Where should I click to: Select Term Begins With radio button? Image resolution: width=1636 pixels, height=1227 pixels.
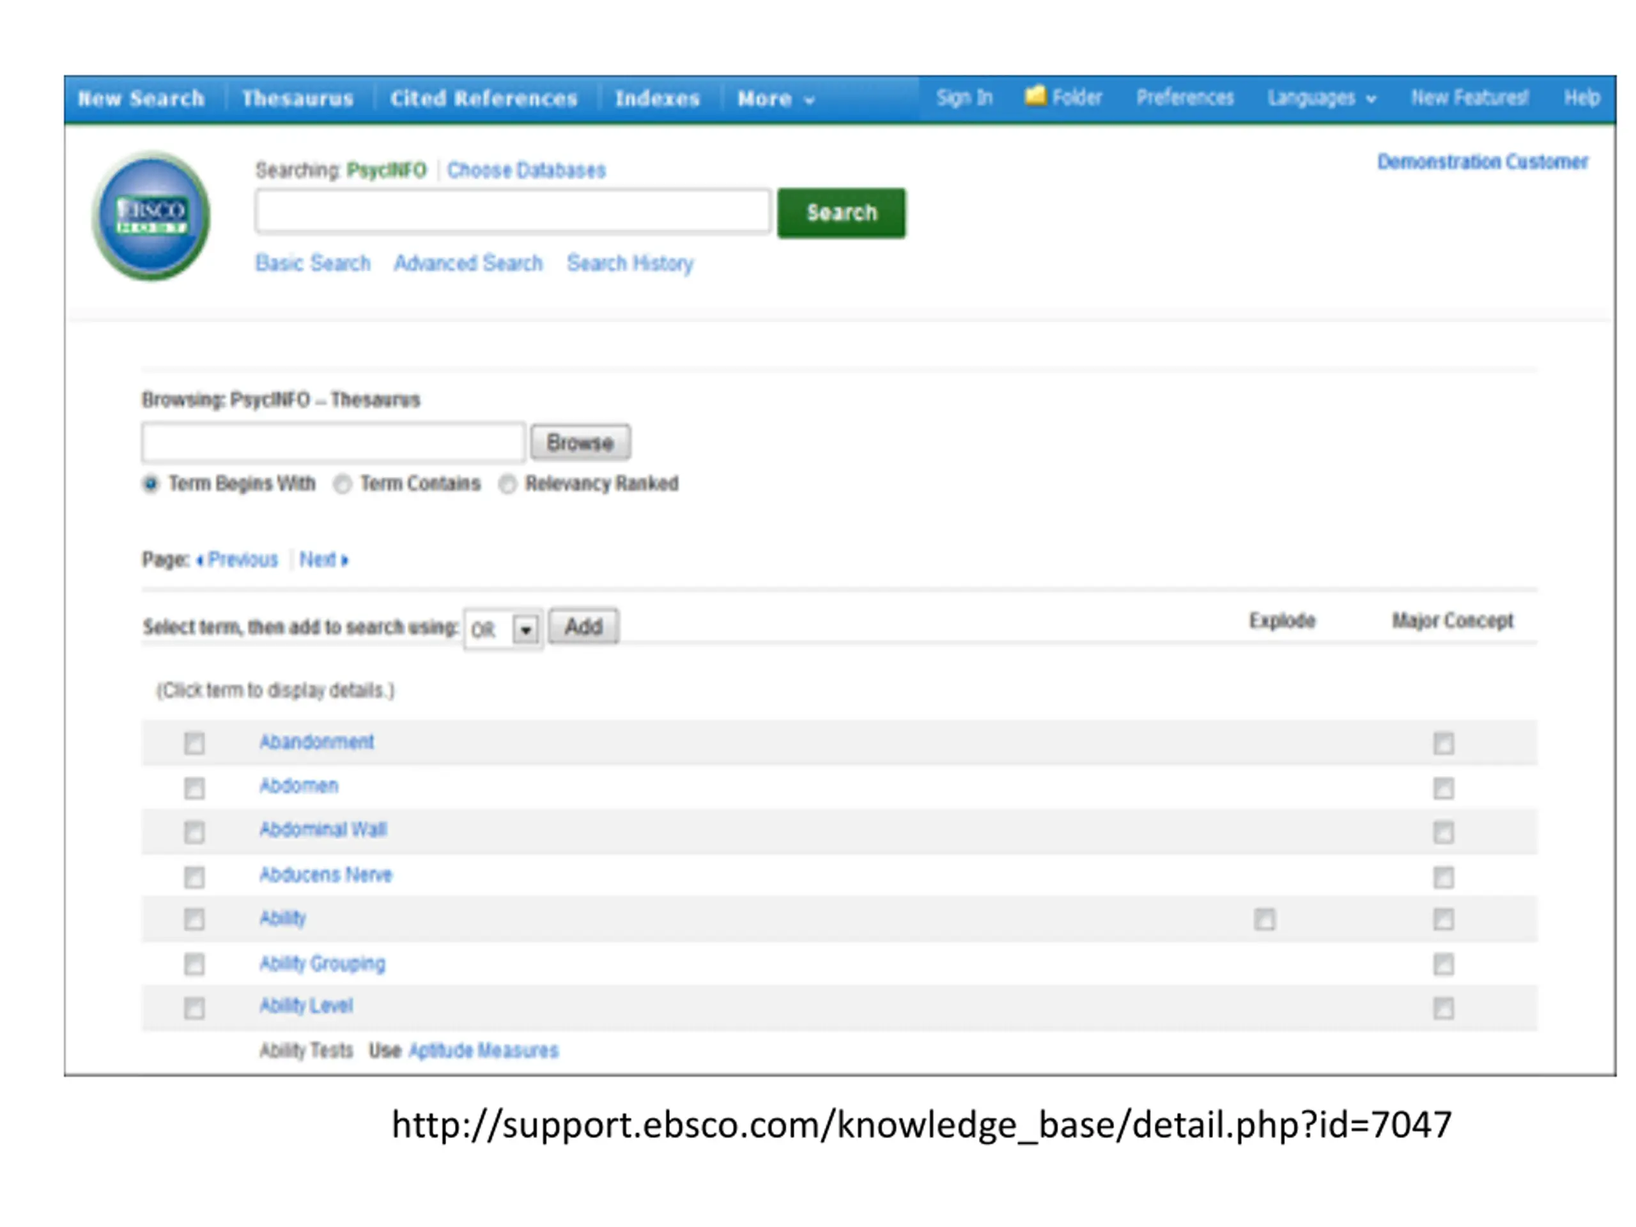[150, 484]
